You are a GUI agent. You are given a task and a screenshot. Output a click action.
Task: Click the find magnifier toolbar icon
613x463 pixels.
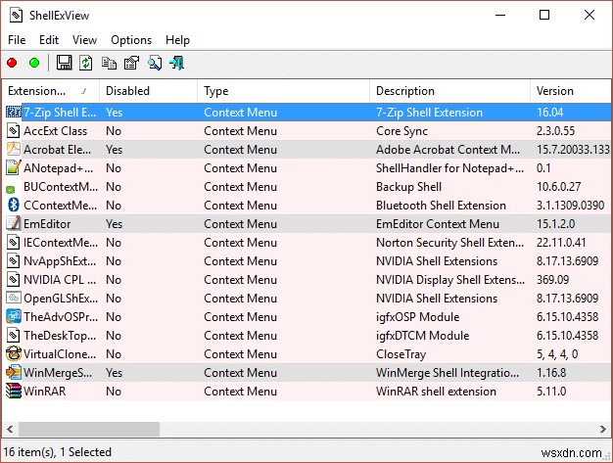coord(155,63)
